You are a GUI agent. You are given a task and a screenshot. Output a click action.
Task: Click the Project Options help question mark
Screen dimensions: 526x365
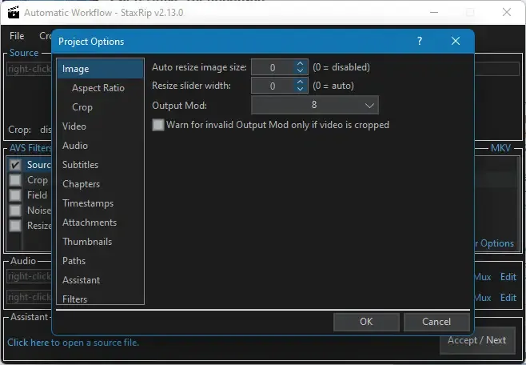(420, 42)
